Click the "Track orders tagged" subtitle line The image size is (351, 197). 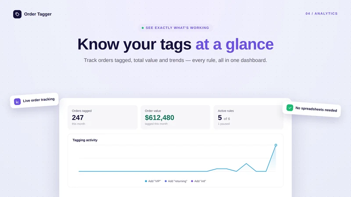(x=175, y=60)
